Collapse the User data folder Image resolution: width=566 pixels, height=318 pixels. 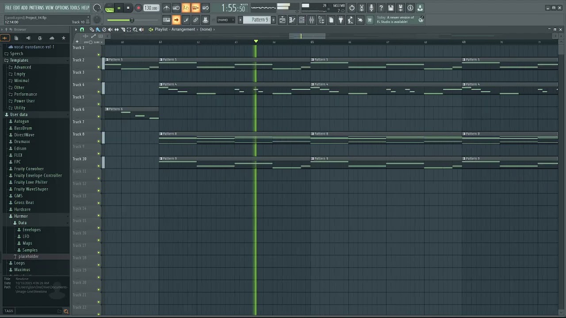pos(19,114)
